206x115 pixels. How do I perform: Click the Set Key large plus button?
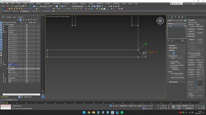[x=173, y=107]
